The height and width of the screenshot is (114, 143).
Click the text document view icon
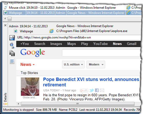coord(12,61)
